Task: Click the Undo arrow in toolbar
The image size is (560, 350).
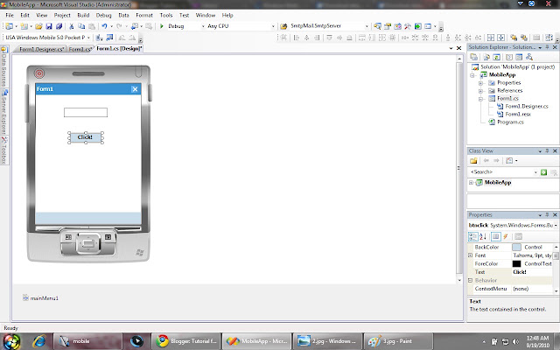Action: pos(104,26)
